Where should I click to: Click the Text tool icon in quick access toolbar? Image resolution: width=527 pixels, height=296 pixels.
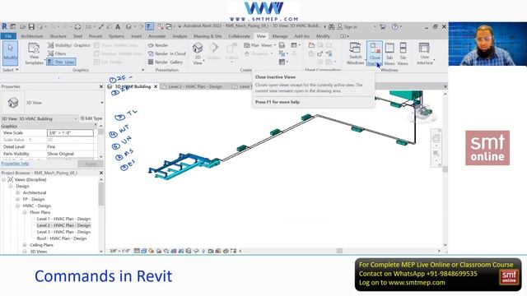tap(118, 27)
